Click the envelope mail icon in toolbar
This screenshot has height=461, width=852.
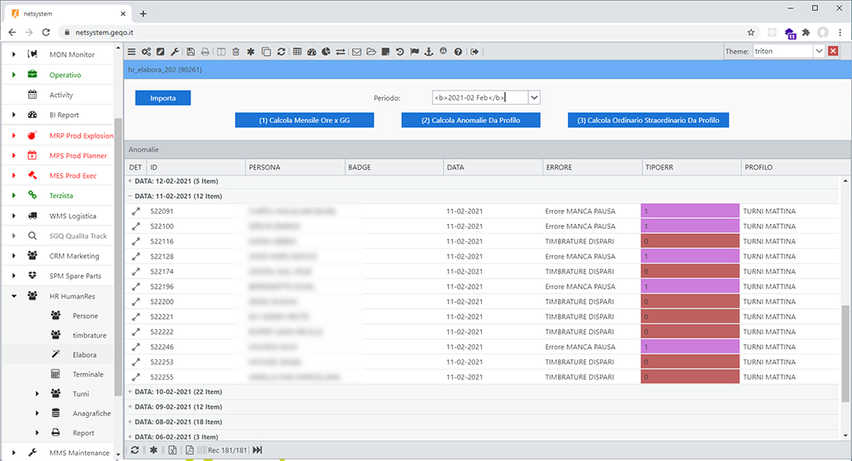[356, 52]
